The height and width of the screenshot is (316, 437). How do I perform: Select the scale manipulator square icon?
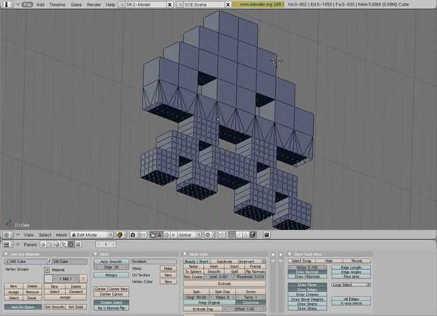point(173,235)
